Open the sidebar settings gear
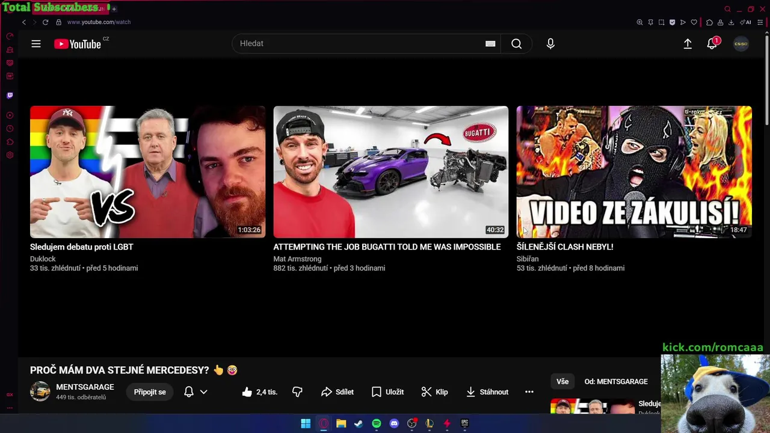This screenshot has width=770, height=433. point(10,155)
